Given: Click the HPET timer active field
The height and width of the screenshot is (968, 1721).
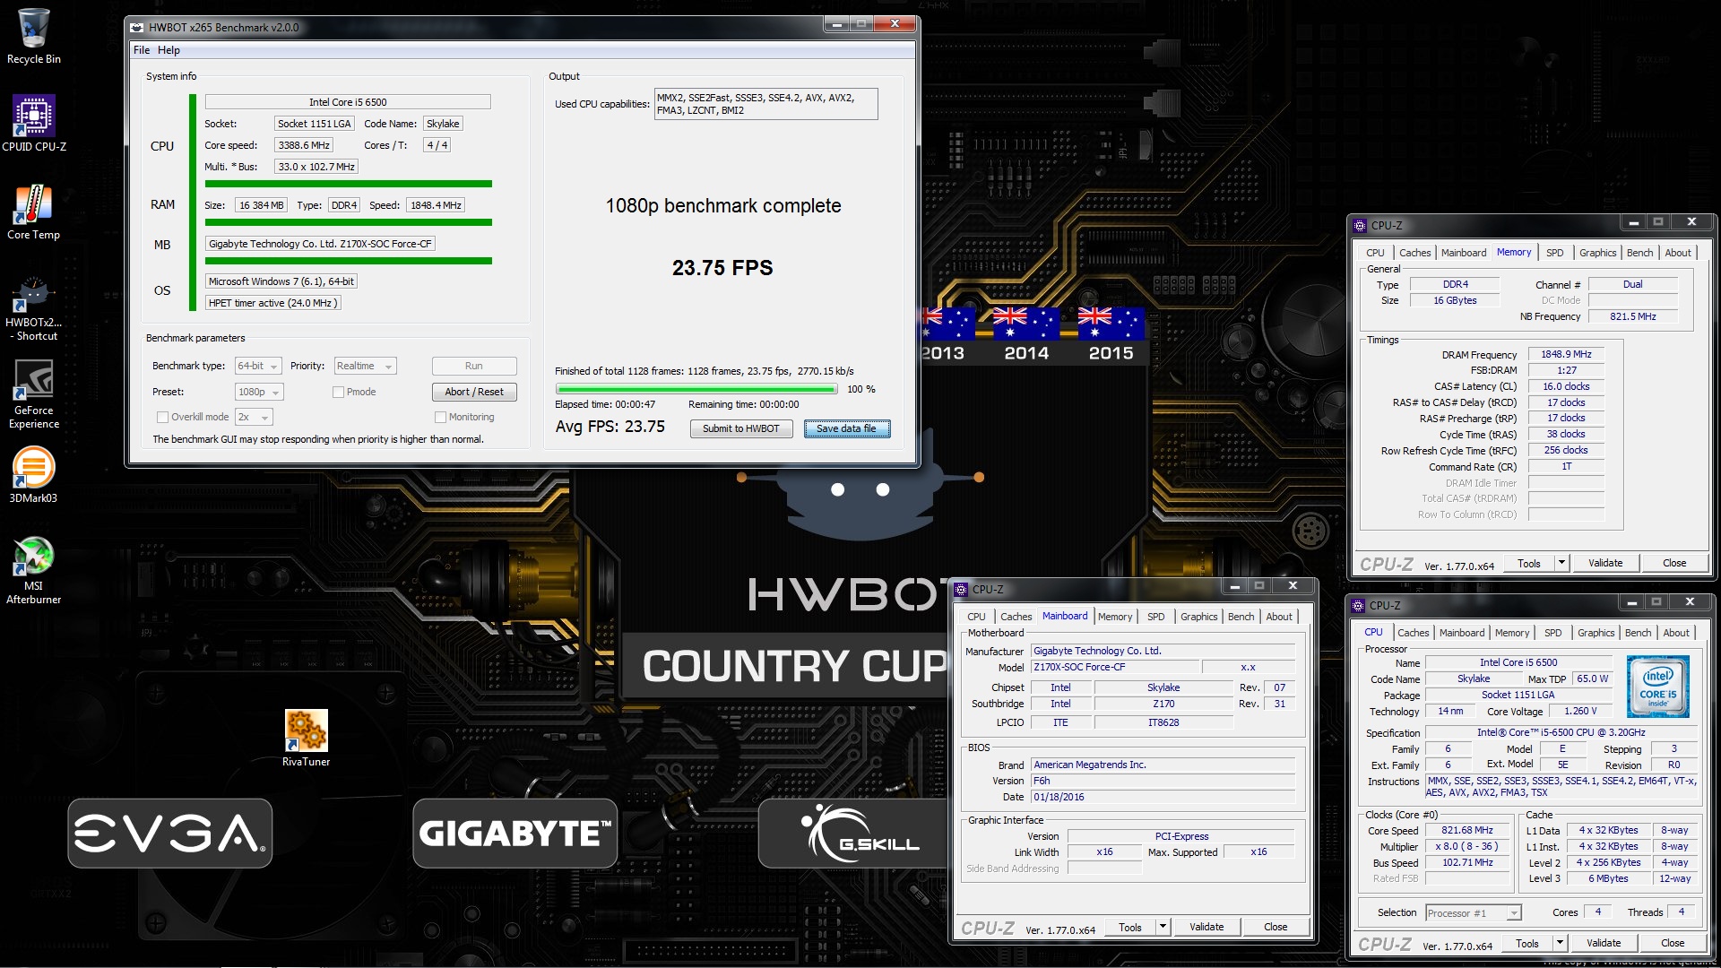Looking at the screenshot, I should [272, 303].
